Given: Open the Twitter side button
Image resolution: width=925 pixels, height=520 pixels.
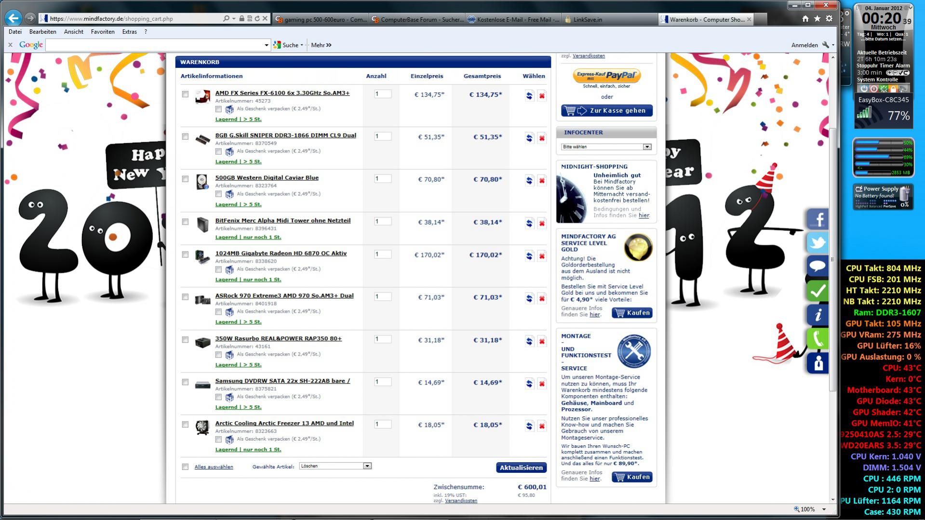Looking at the screenshot, I should pos(818,243).
